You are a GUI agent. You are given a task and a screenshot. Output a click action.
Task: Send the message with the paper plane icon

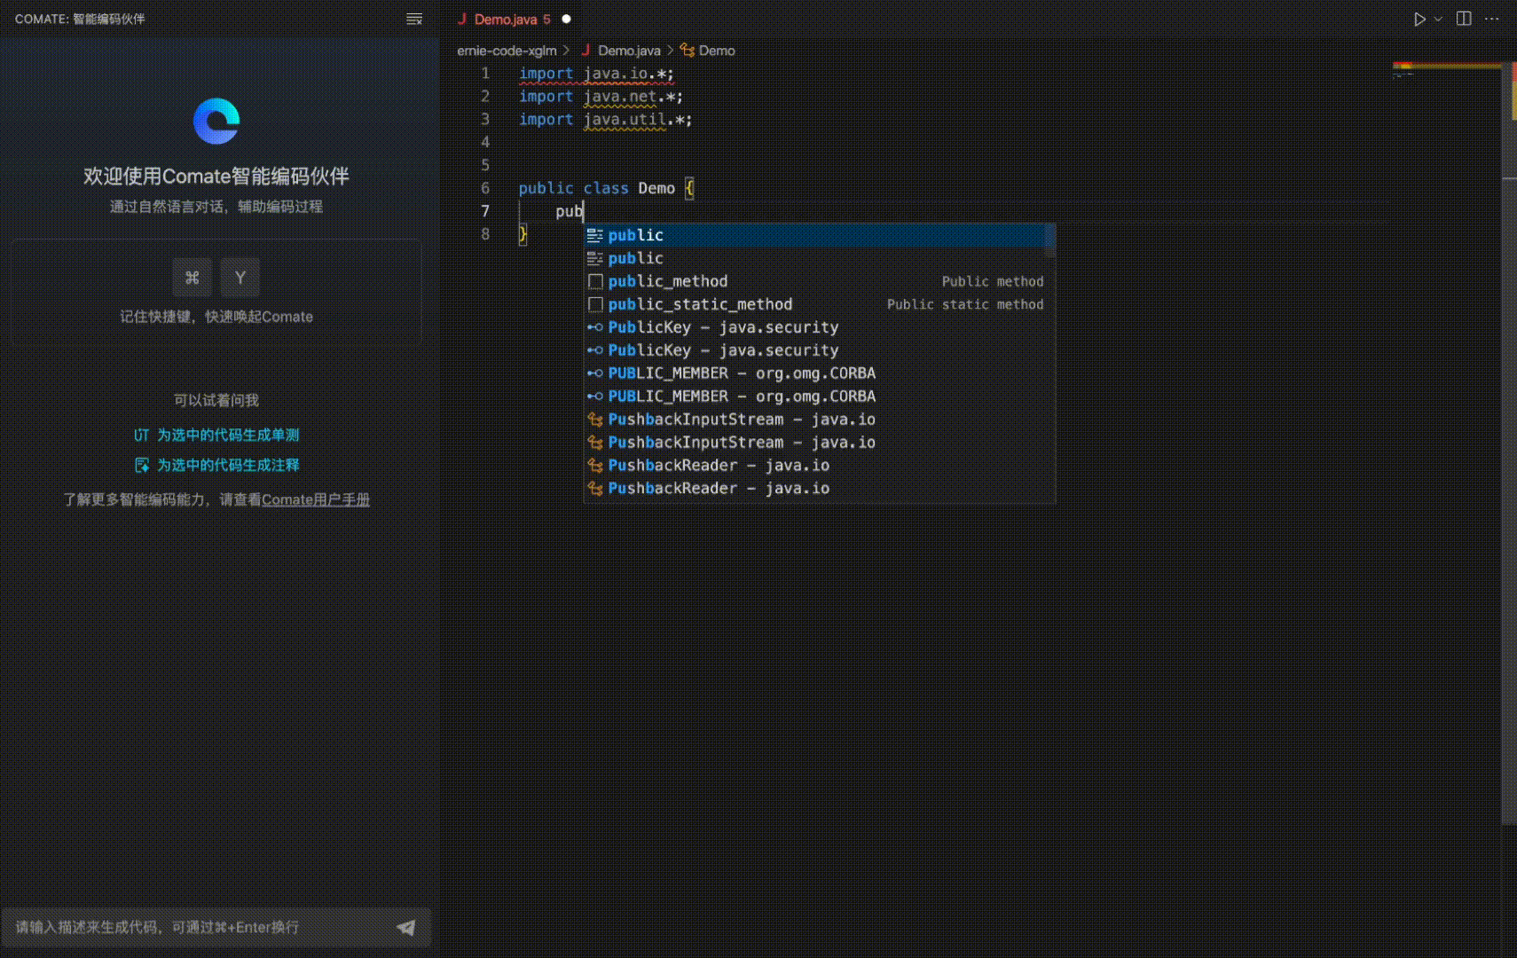(x=406, y=927)
